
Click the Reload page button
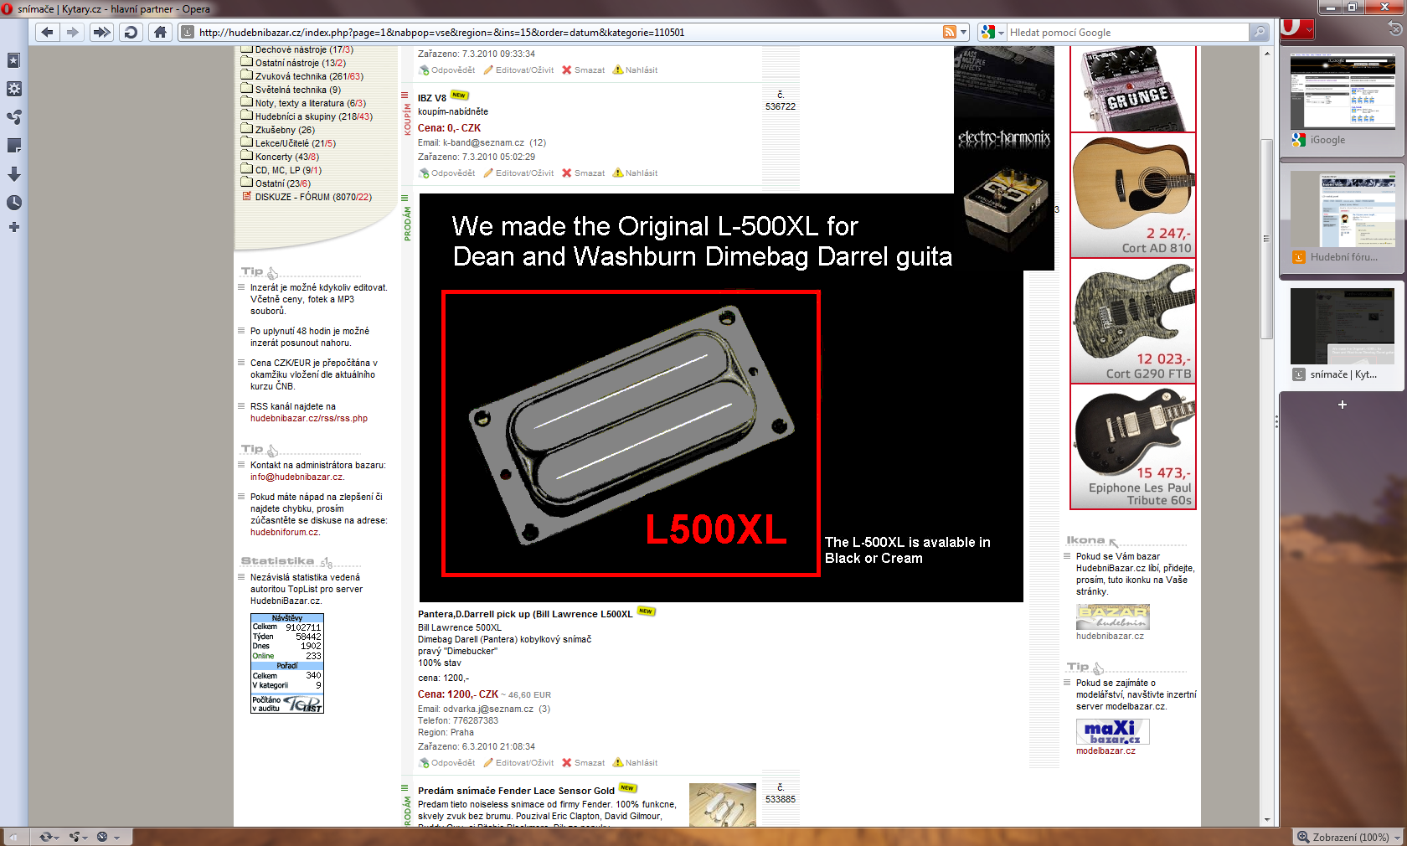click(x=131, y=33)
